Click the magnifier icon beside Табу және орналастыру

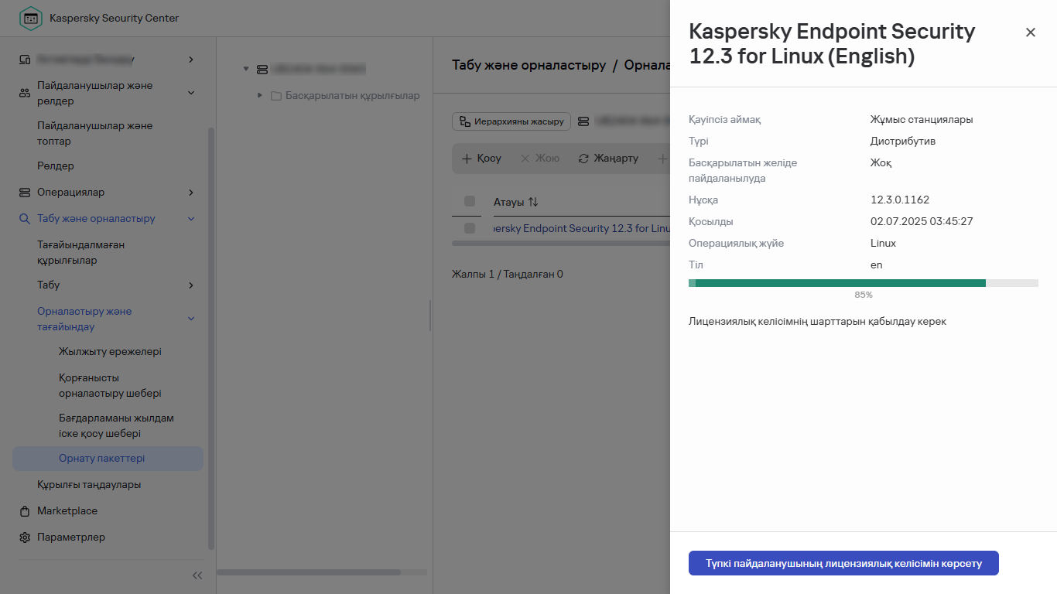tap(24, 218)
